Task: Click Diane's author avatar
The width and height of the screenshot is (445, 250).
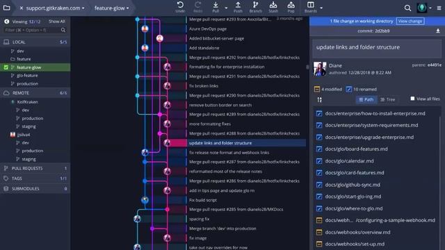Action: (x=320, y=69)
